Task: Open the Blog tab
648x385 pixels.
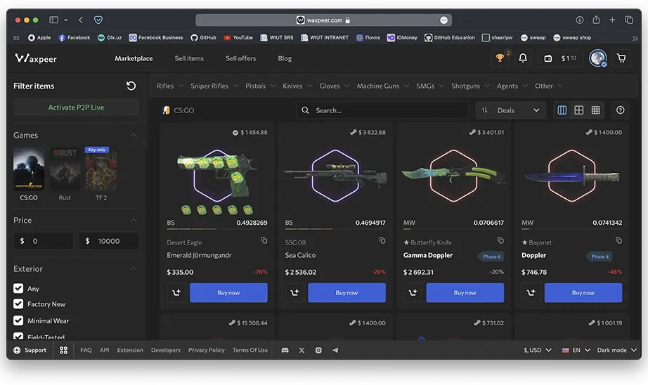Action: coord(285,58)
